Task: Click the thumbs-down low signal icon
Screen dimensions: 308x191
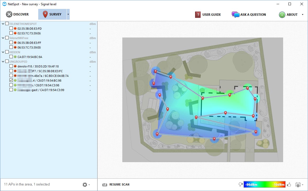Action: pos(240,184)
